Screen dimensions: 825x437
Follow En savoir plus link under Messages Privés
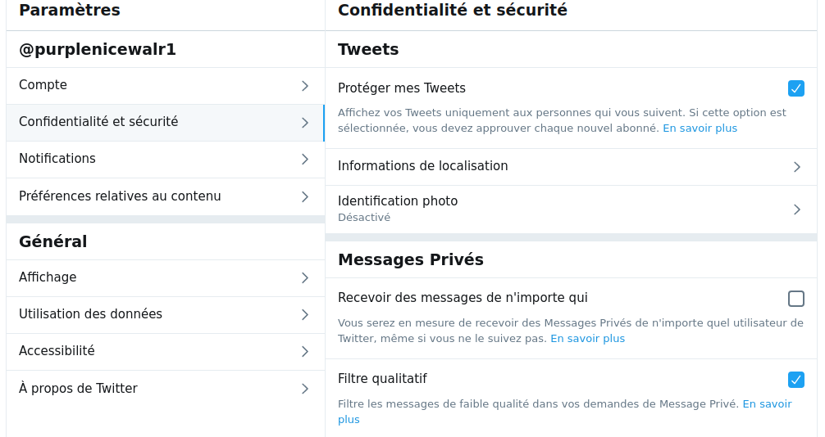pyautogui.click(x=588, y=339)
